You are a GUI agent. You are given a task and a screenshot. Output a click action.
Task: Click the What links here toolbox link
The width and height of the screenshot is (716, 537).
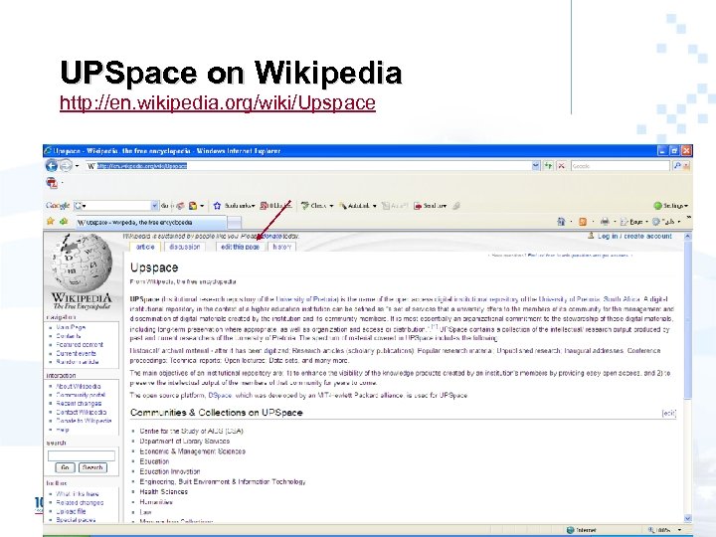point(78,494)
